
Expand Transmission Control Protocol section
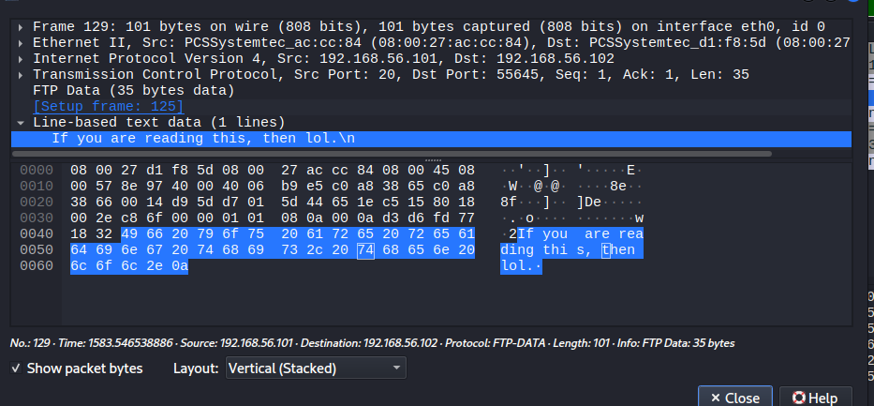(x=22, y=74)
